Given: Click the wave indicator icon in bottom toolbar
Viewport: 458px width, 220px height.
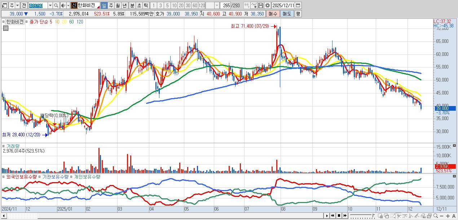Looking at the screenshot, I should [405, 216].
